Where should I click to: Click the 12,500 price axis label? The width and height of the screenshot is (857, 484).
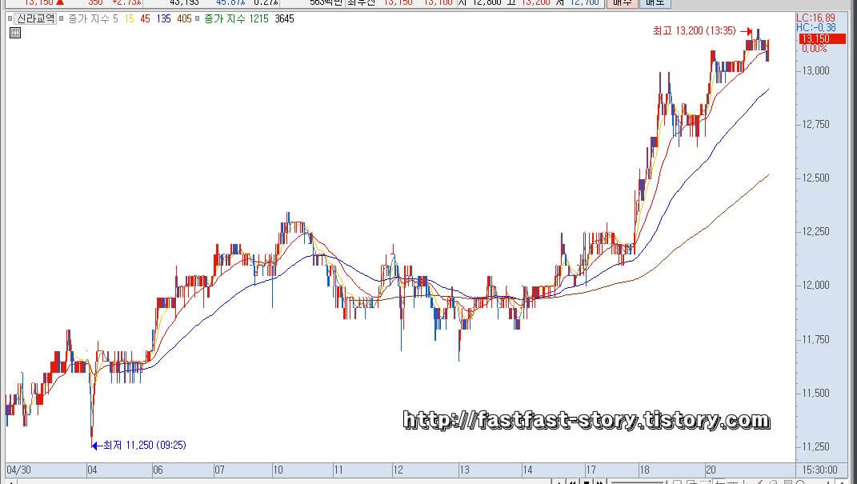815,178
